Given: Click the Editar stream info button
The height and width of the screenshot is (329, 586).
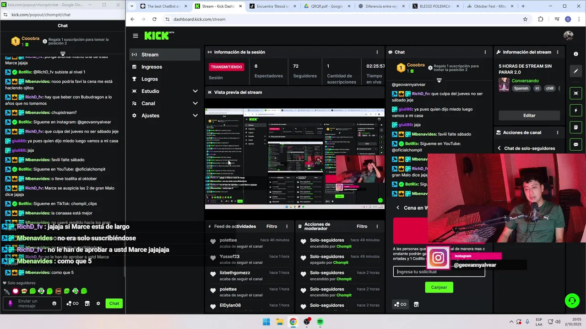Looking at the screenshot, I should click(x=529, y=116).
